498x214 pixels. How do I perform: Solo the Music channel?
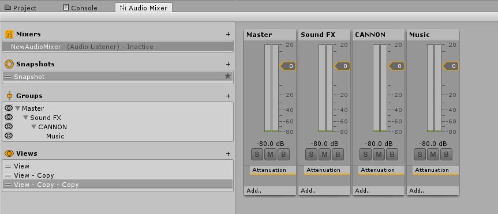click(x=420, y=155)
